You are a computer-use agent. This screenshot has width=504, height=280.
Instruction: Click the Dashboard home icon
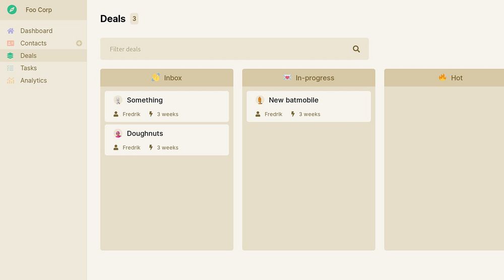click(11, 31)
